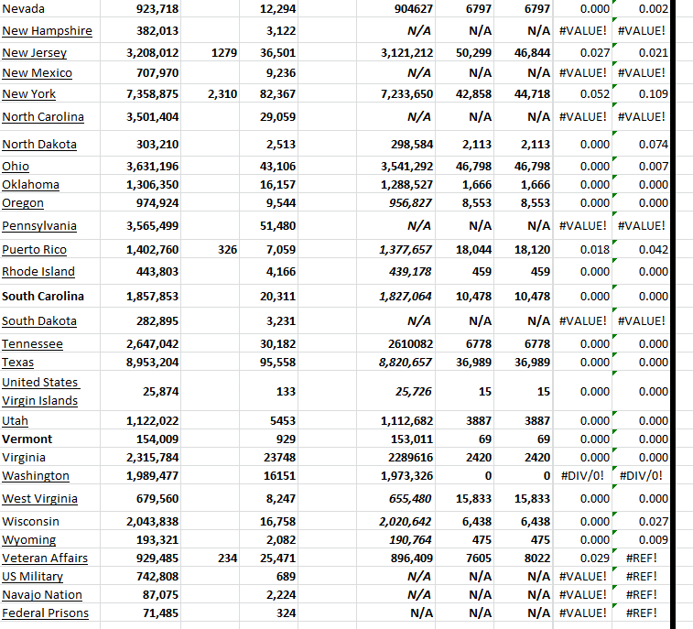Select cell showing 95,558
The height and width of the screenshot is (629, 693).
pos(269,363)
